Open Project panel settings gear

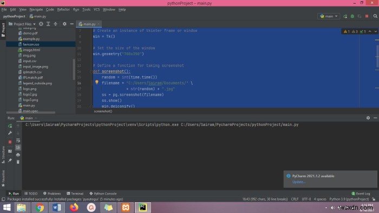click(64, 24)
